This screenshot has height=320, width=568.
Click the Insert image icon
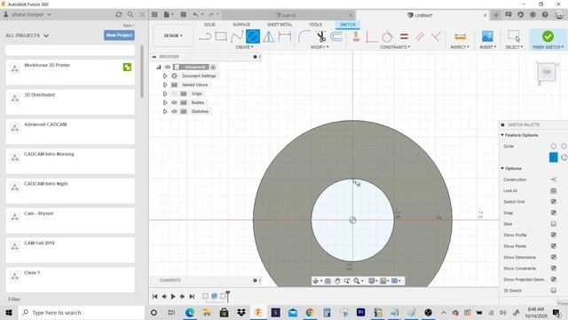click(487, 36)
